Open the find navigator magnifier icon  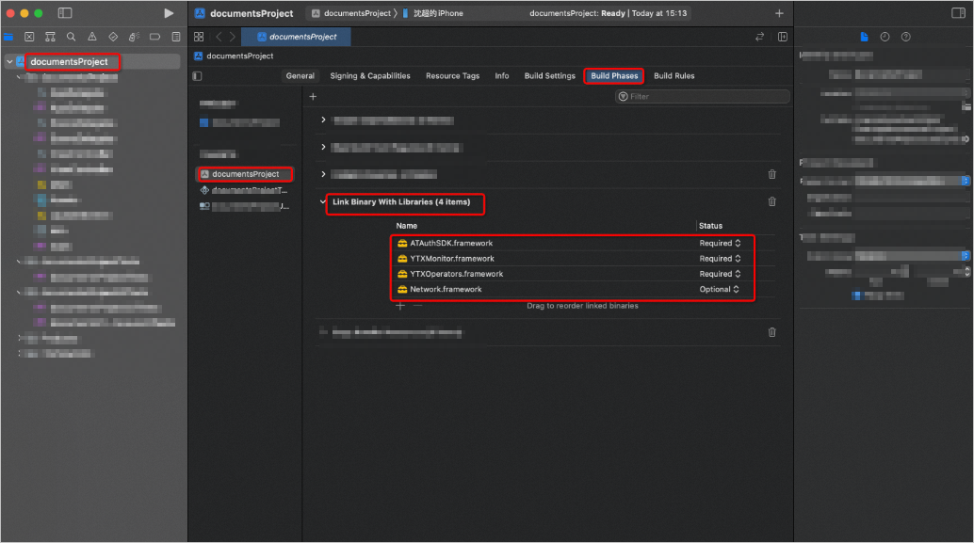(72, 37)
